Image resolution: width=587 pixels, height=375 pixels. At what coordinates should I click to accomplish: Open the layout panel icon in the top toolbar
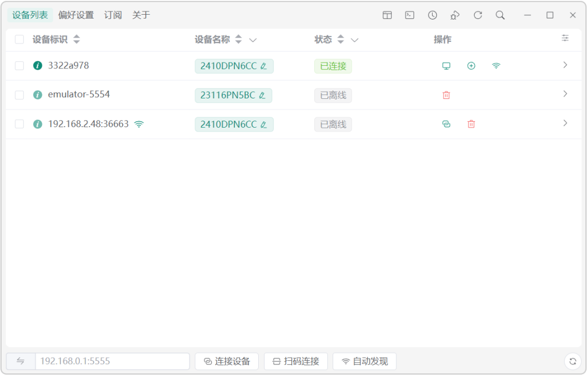click(387, 15)
